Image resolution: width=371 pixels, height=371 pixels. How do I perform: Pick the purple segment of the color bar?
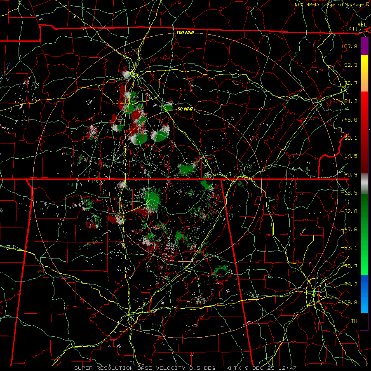coord(364,46)
